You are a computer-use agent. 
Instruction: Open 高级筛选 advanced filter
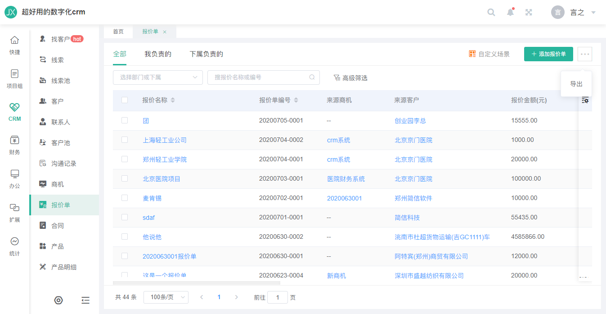pos(350,78)
